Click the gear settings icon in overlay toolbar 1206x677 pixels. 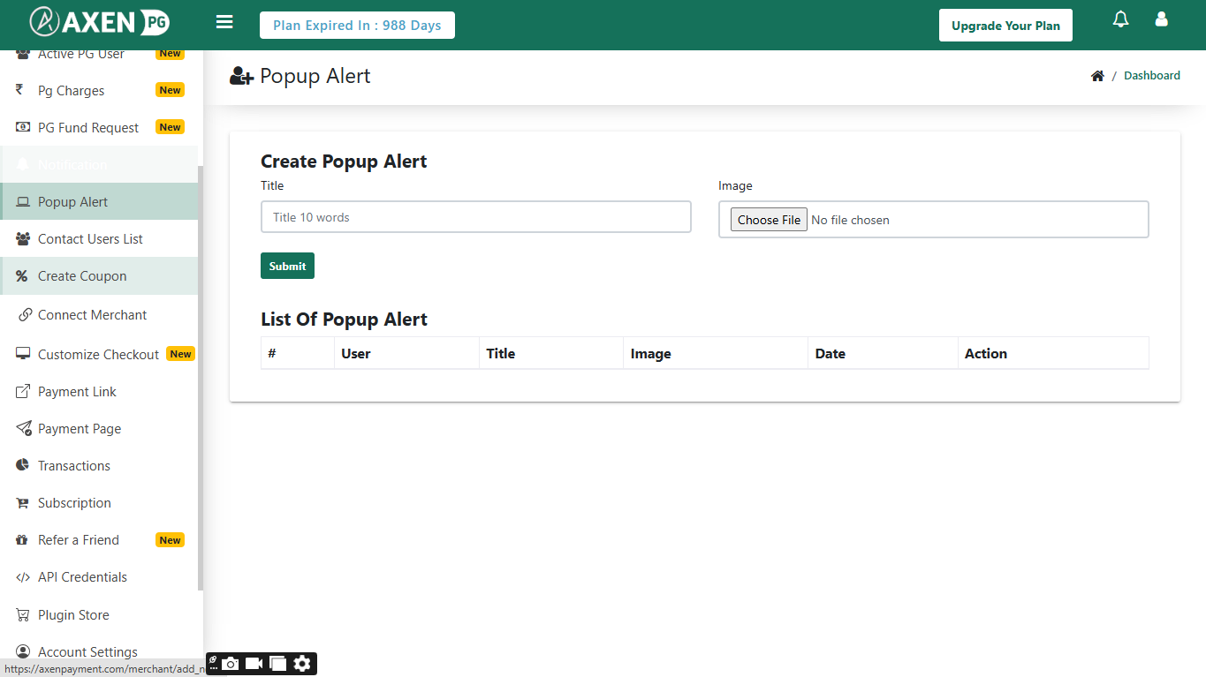click(x=302, y=664)
